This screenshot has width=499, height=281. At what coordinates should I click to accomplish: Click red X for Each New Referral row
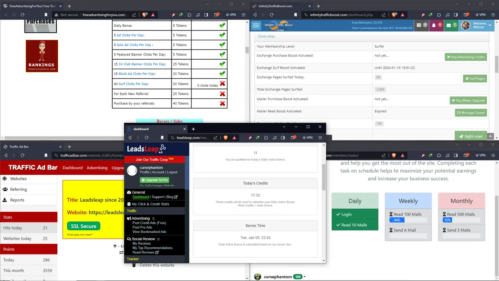[222, 94]
